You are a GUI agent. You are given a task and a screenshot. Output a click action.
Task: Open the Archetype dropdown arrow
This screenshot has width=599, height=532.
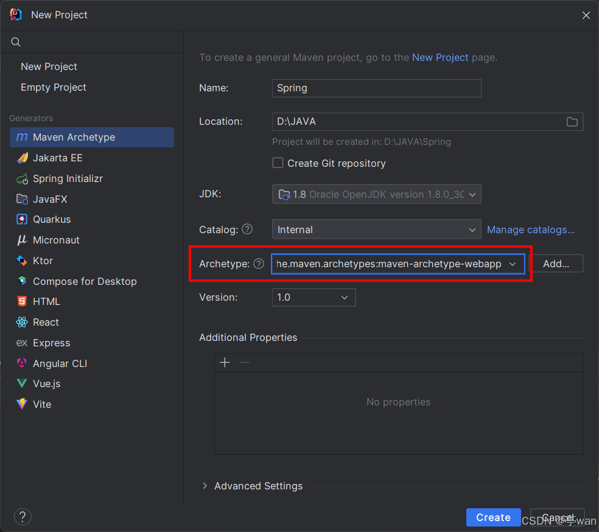pos(513,264)
